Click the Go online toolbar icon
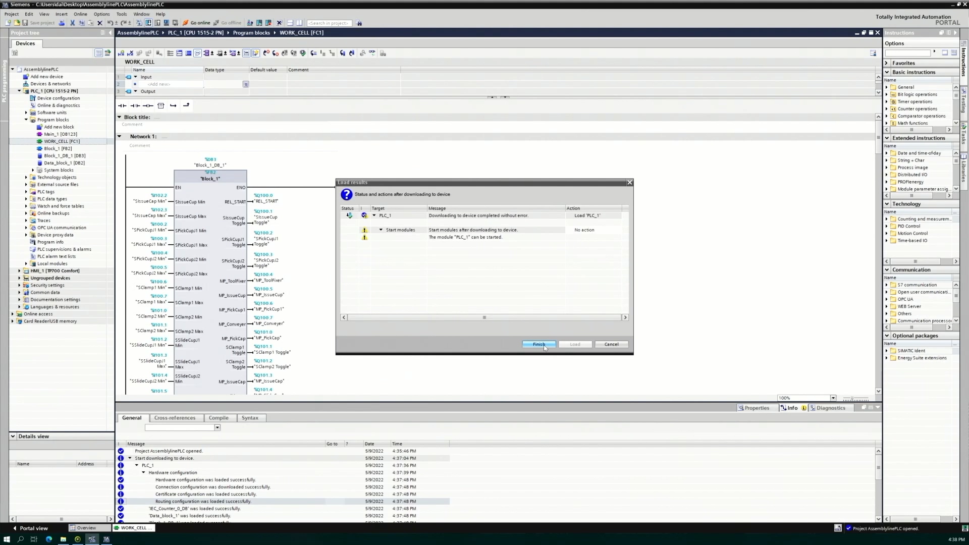 (x=186, y=23)
